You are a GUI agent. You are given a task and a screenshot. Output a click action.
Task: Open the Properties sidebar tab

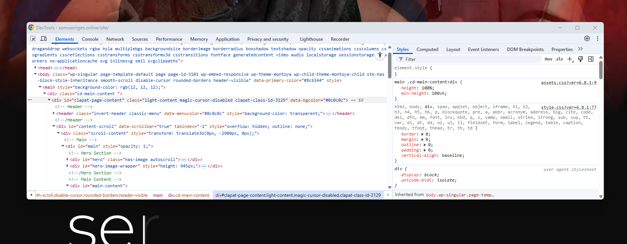point(562,49)
